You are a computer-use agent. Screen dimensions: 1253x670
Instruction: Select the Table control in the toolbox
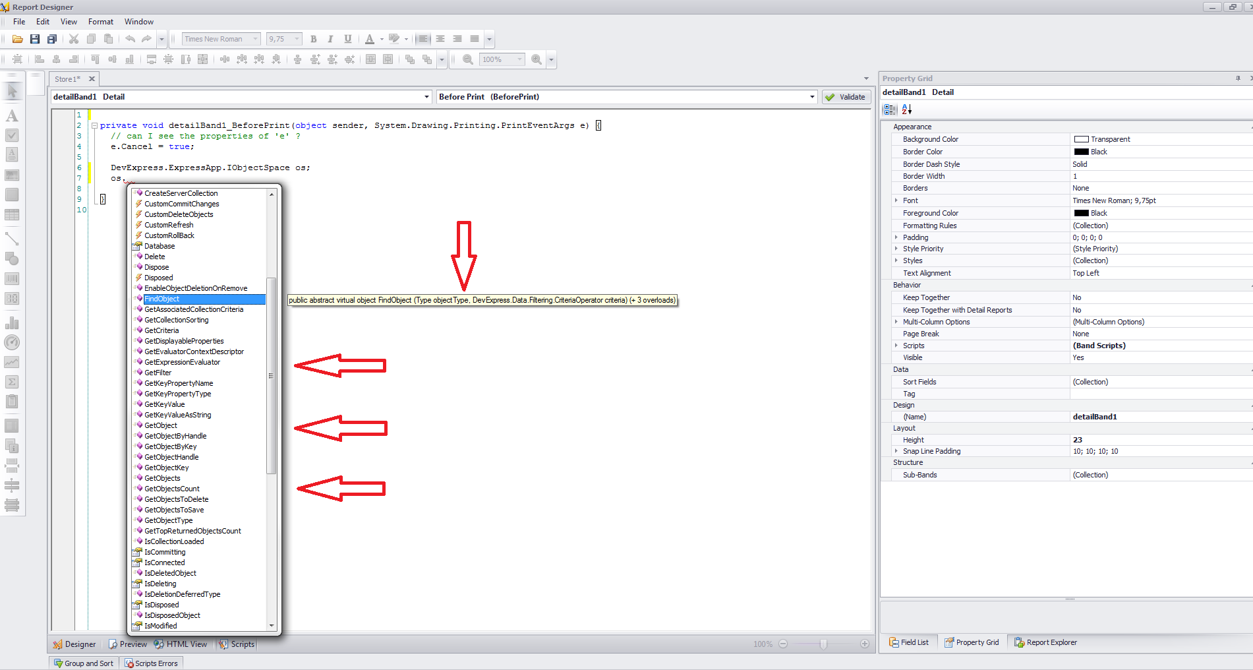click(12, 215)
